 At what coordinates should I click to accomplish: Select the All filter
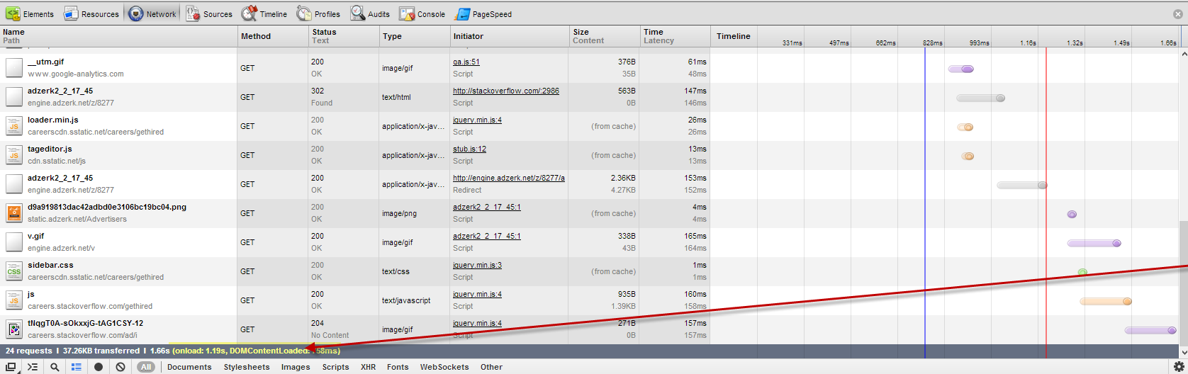(x=146, y=367)
